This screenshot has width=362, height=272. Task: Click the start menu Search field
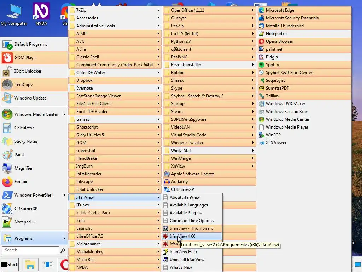click(30, 250)
